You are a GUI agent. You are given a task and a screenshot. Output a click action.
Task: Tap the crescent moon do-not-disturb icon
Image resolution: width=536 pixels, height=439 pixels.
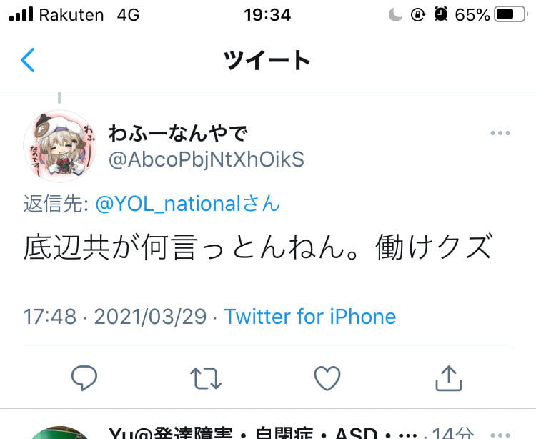pyautogui.click(x=395, y=15)
